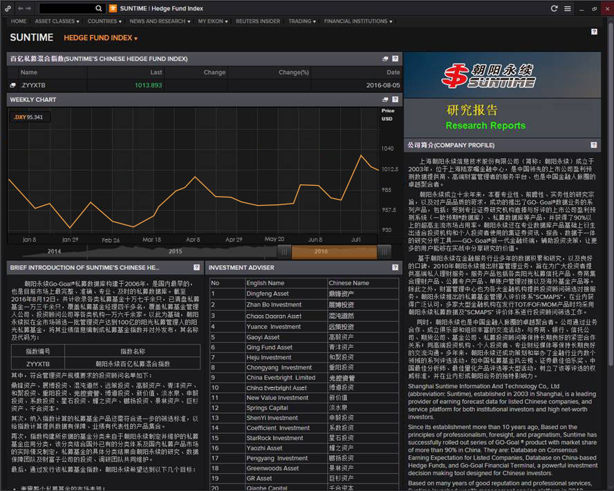The image size is (614, 491).
Task: Open help icon below the window controls
Action: 594,32
